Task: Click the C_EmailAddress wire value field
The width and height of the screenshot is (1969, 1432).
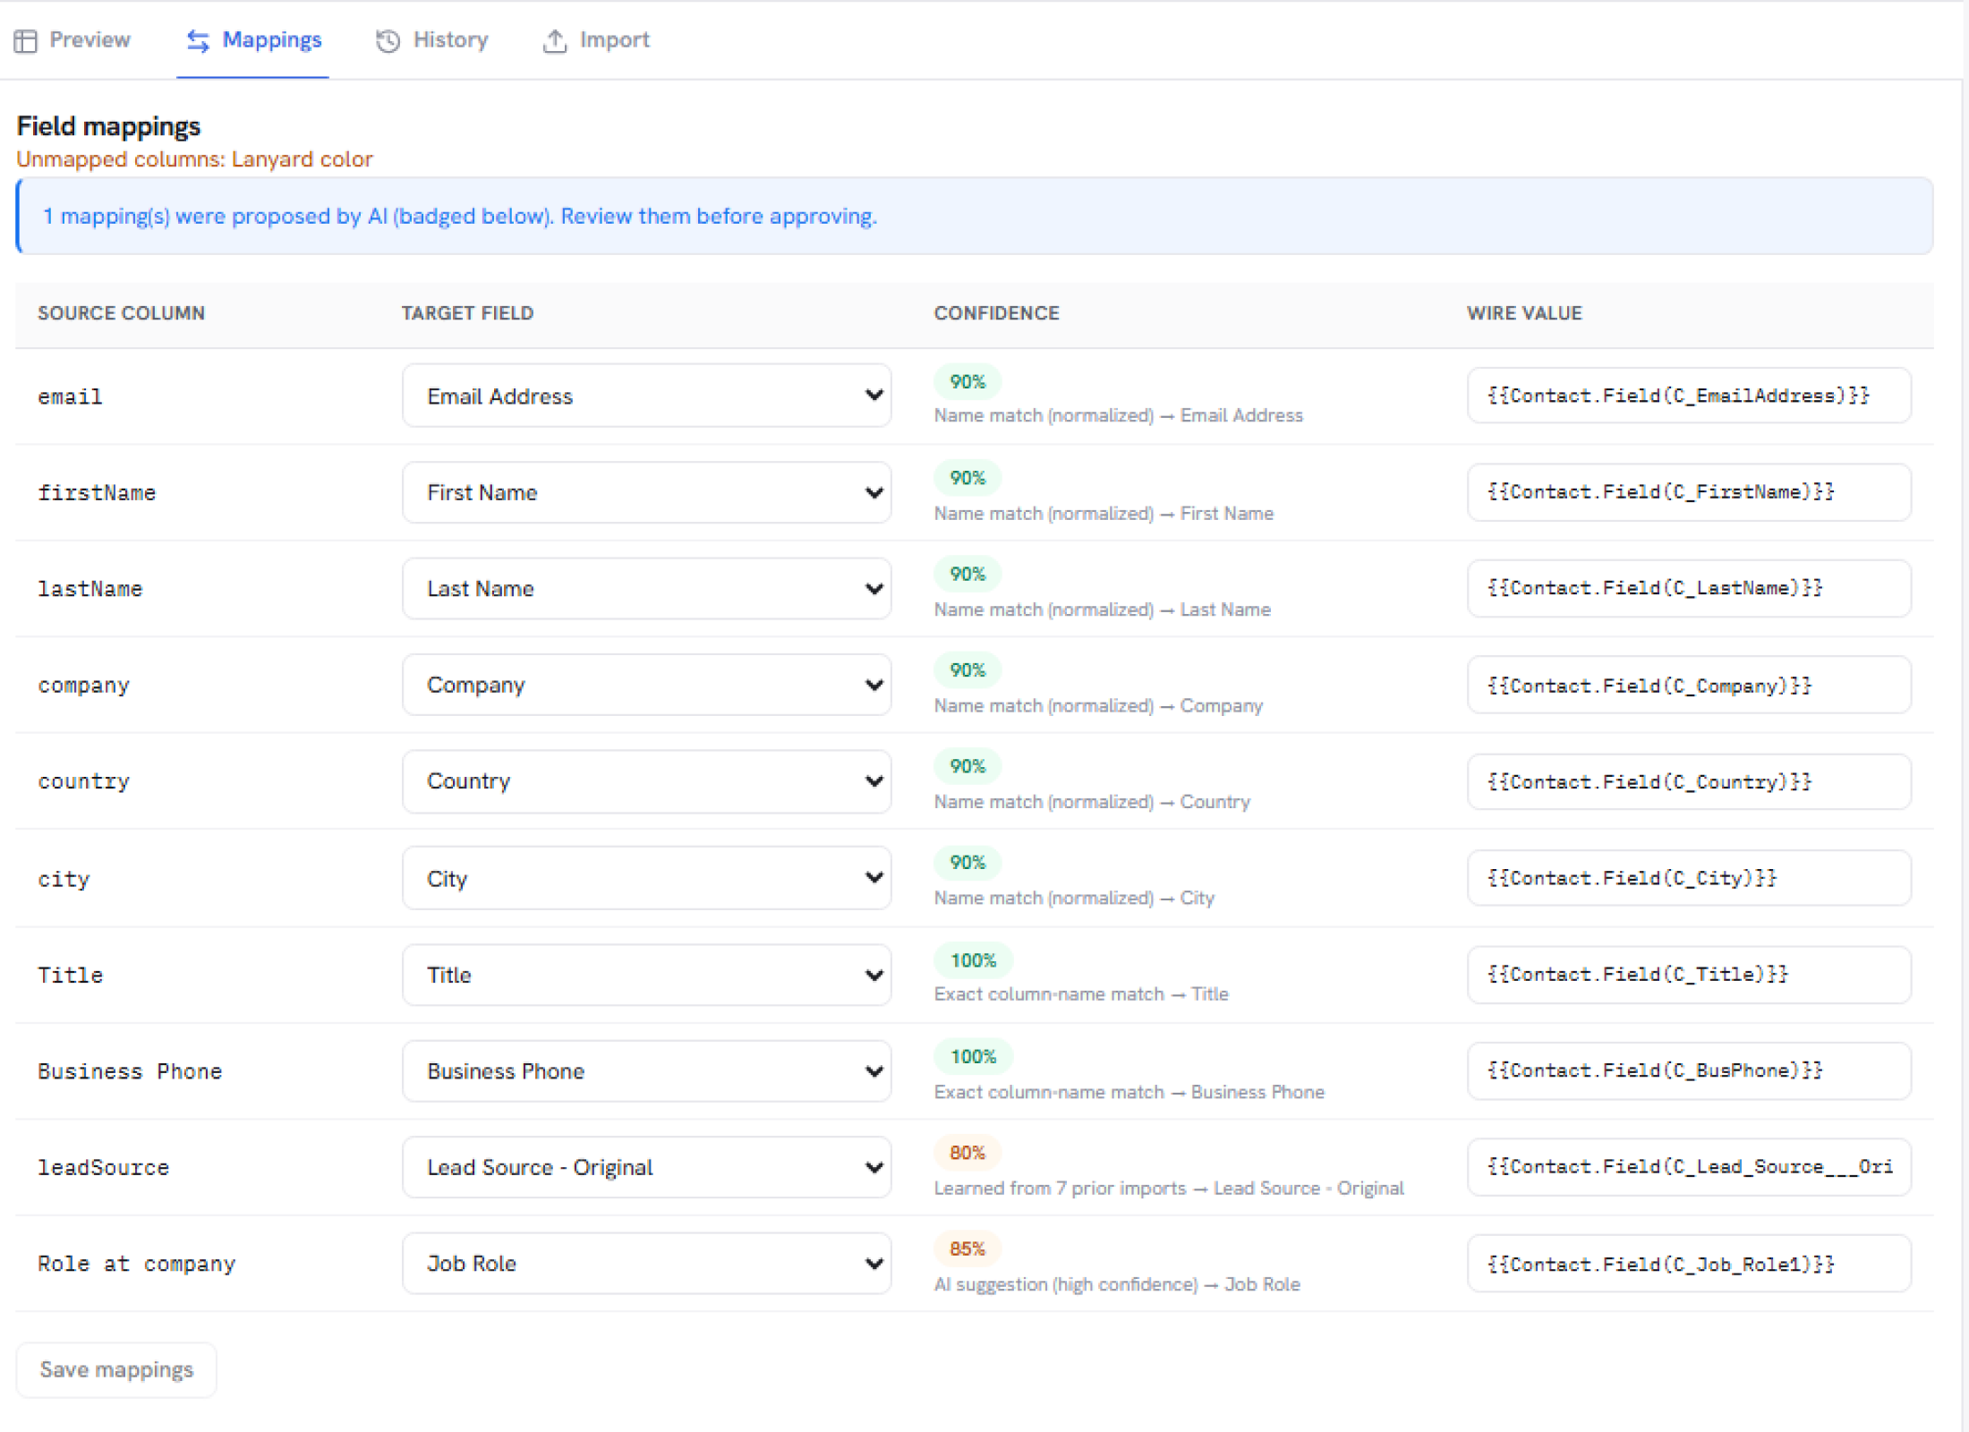Action: click(1689, 396)
